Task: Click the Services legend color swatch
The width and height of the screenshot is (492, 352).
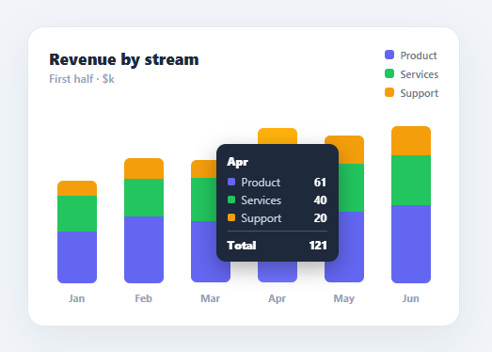Action: pyautogui.click(x=389, y=73)
